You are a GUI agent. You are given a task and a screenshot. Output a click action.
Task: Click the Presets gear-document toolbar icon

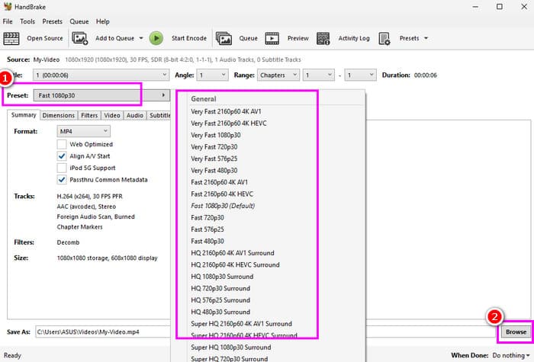point(384,38)
